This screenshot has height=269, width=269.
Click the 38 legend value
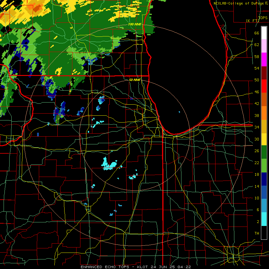[257, 115]
